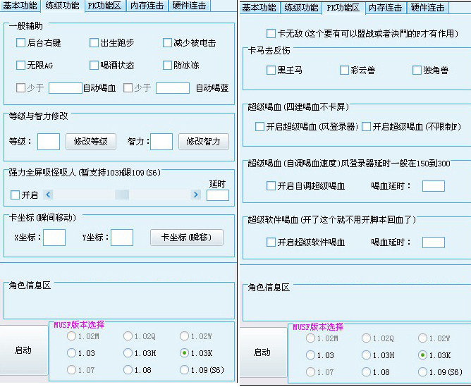This screenshot has width=471, height=387.
Task: Enable the 卡无敌 checkbox
Action: coord(271,33)
